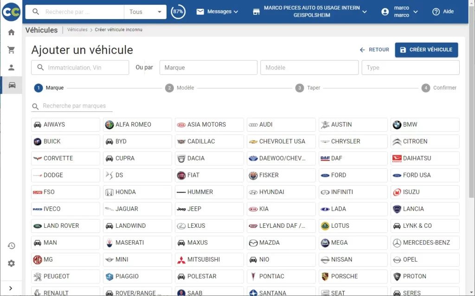The width and height of the screenshot is (475, 296).
Task: Select step 2 Modèle in stepper
Action: [x=180, y=88]
